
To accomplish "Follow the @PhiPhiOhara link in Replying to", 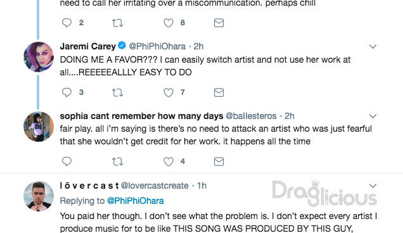I will 135,201.
